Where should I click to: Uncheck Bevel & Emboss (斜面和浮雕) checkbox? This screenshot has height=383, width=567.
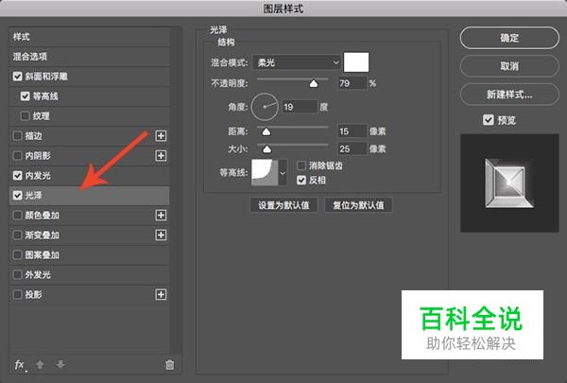click(x=17, y=77)
